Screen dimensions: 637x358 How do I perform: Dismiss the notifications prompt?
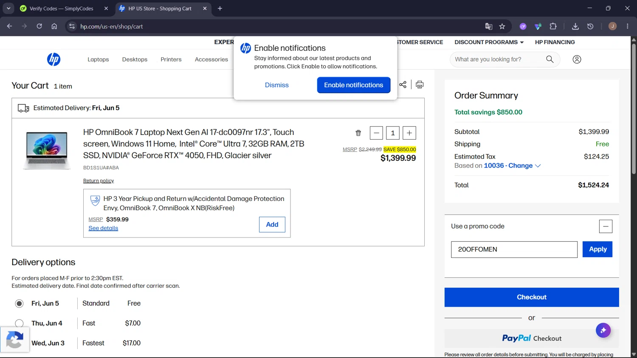click(277, 85)
